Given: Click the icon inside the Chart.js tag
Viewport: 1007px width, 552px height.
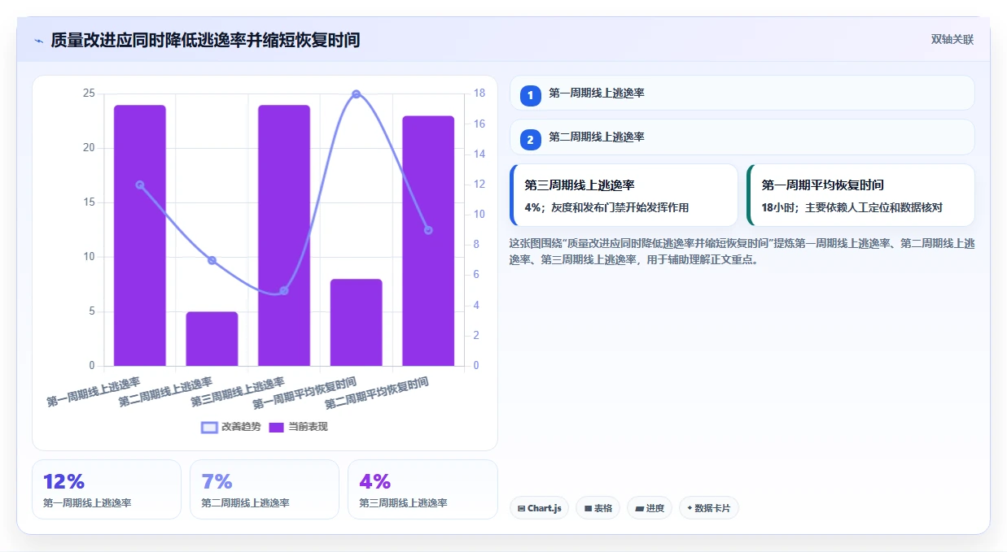Looking at the screenshot, I should (x=521, y=509).
